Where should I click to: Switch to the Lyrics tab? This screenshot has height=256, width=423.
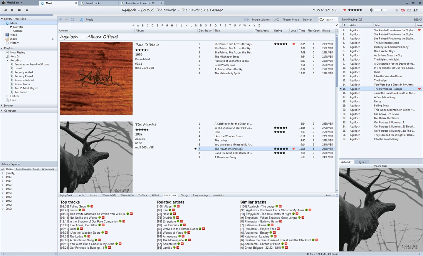tap(362, 162)
